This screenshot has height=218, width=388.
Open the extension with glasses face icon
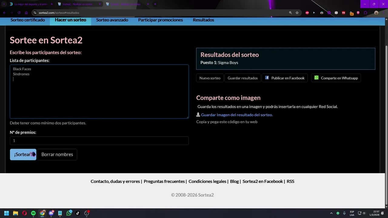point(322,13)
